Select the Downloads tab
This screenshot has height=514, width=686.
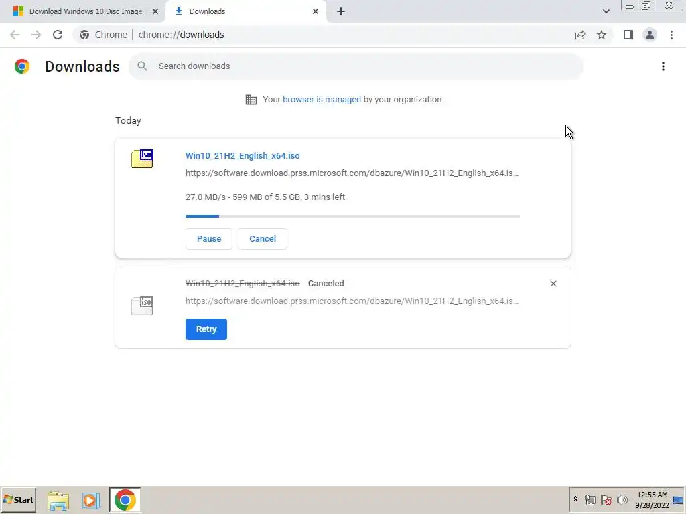tap(247, 11)
